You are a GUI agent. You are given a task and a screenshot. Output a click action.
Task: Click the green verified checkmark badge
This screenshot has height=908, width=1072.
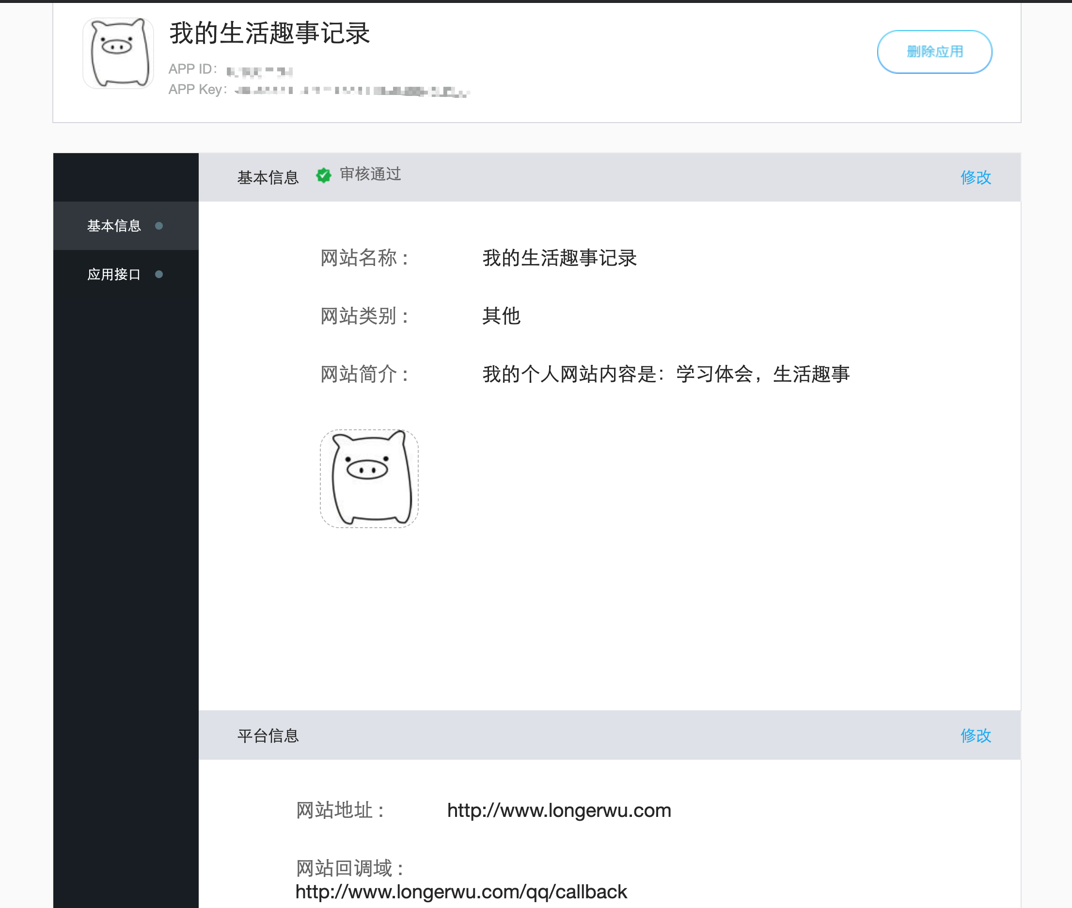pos(323,175)
